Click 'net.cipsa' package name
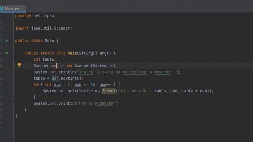253x142 pixels. coord(43,16)
